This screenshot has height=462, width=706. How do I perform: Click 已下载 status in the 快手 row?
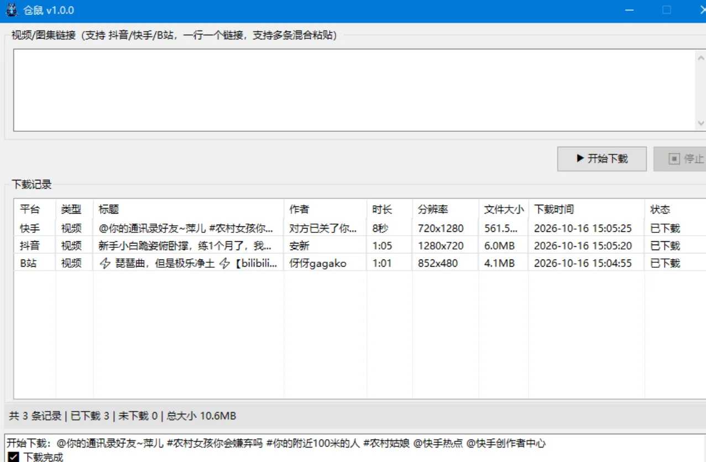pos(665,228)
